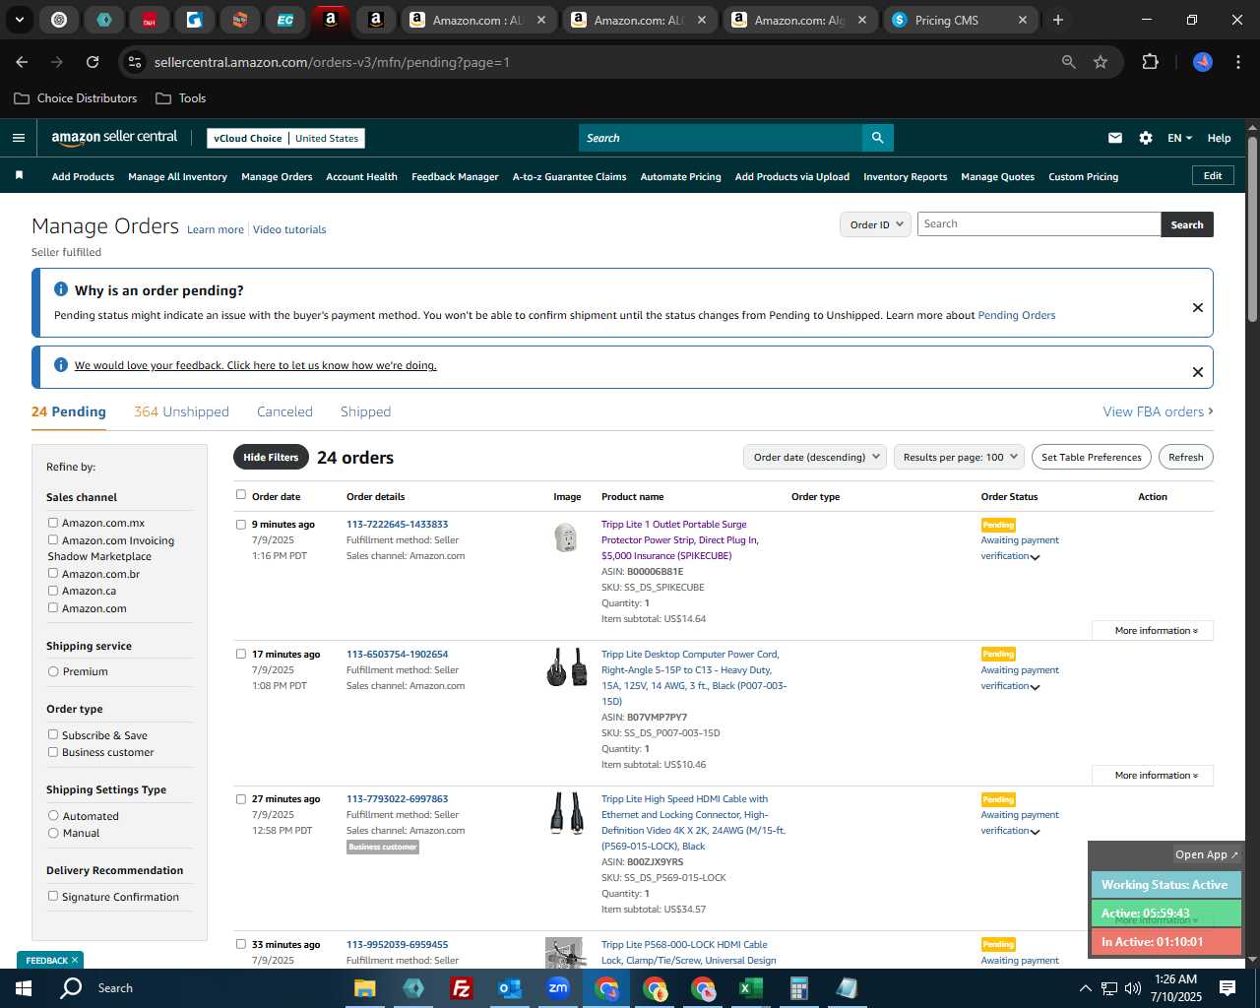Select the Premium shipping service radio
The height and width of the screenshot is (1008, 1260).
click(x=53, y=671)
